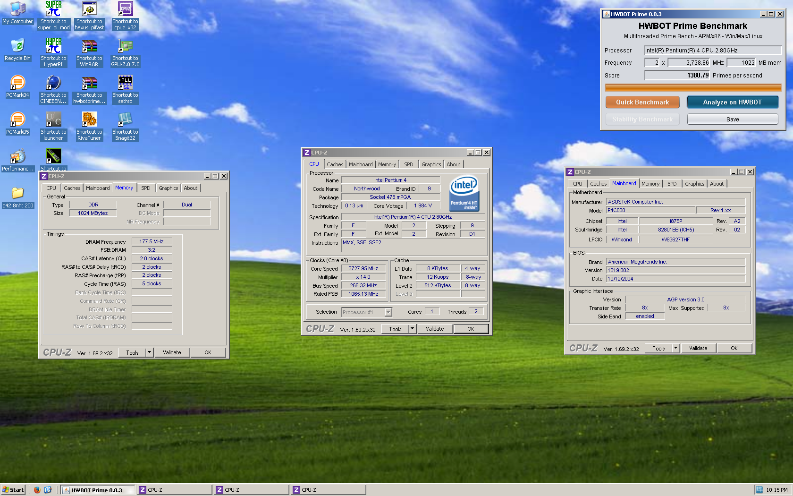Click Tools button in center CPU-Z window
793x496 pixels.
(x=396, y=329)
